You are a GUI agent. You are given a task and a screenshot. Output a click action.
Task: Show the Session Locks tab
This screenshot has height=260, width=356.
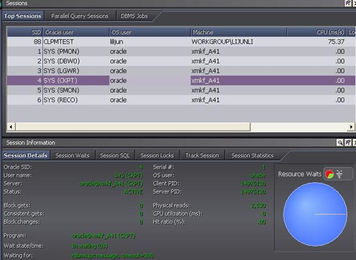[x=157, y=156]
